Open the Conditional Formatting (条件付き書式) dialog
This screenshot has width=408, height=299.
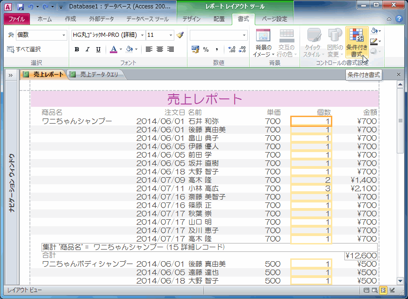coord(358,42)
